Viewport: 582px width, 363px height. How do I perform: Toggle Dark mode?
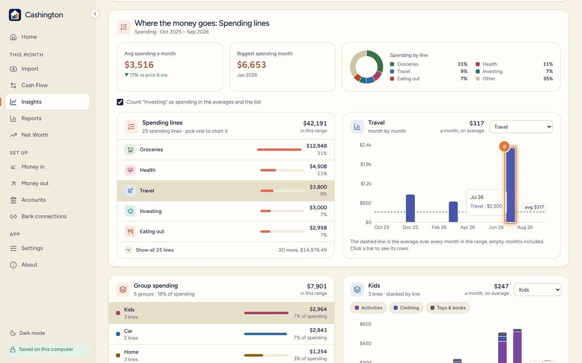tap(27, 333)
